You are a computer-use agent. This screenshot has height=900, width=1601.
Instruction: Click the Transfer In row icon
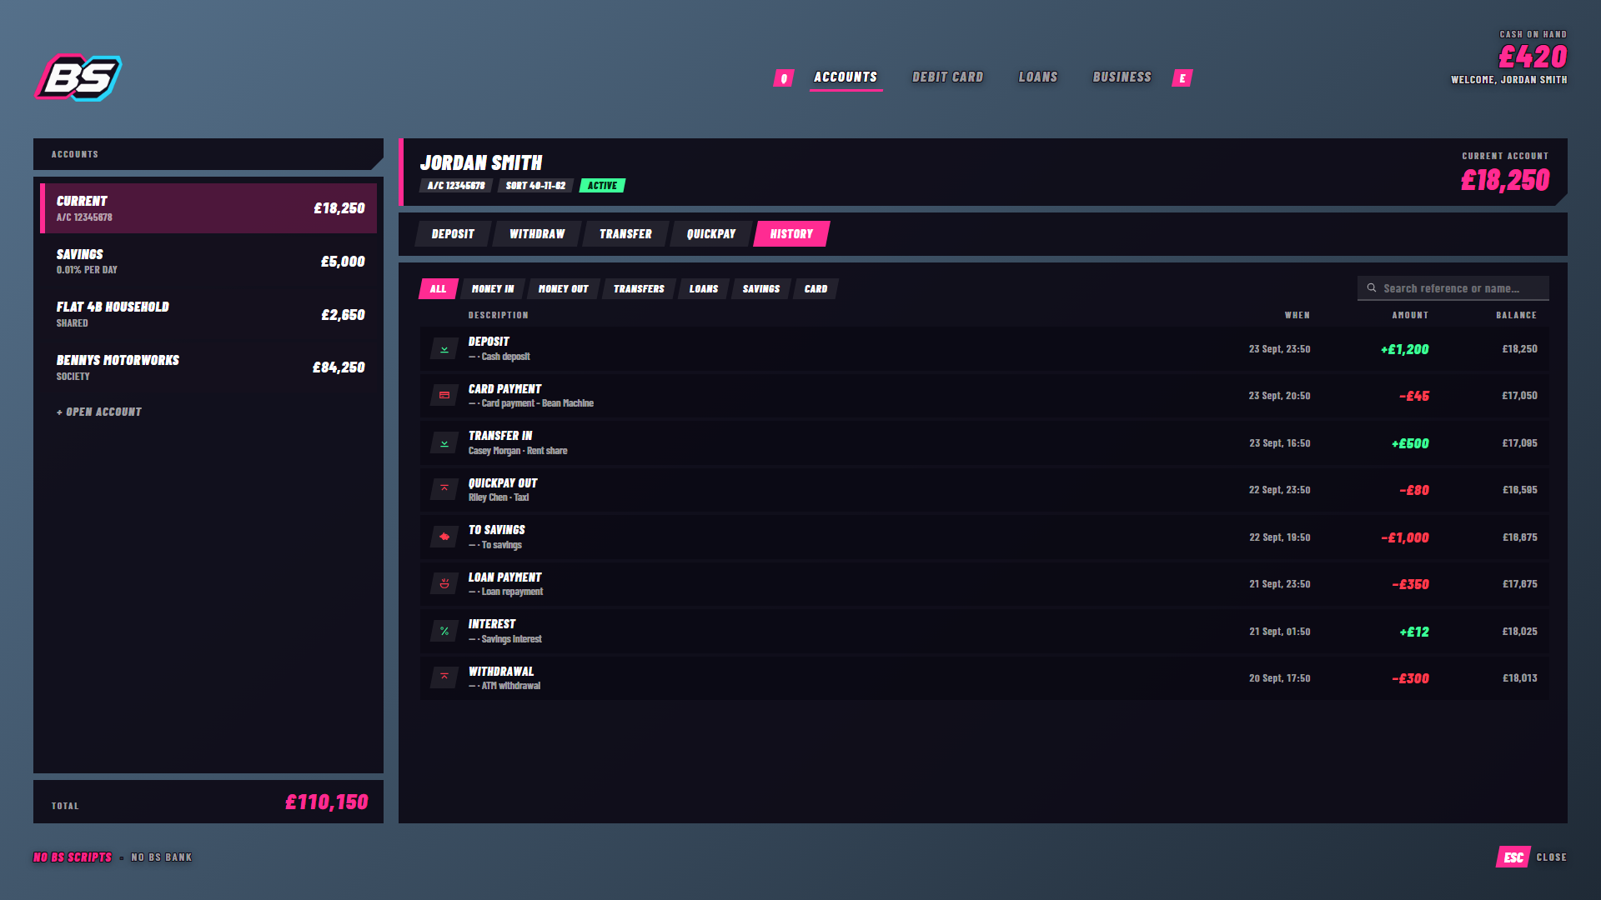tap(444, 443)
